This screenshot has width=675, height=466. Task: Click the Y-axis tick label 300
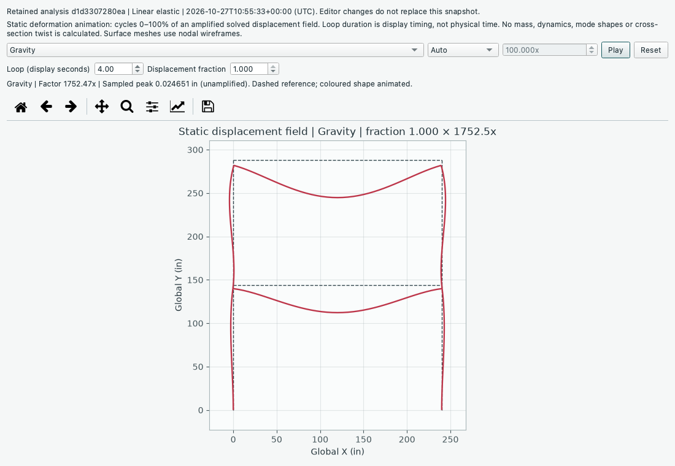pyautogui.click(x=195, y=150)
